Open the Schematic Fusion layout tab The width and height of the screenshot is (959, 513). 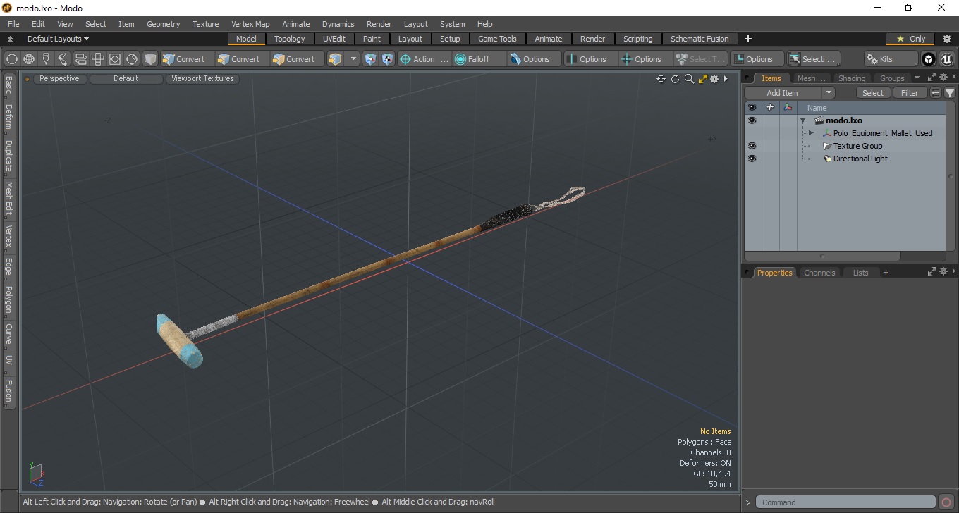point(700,39)
